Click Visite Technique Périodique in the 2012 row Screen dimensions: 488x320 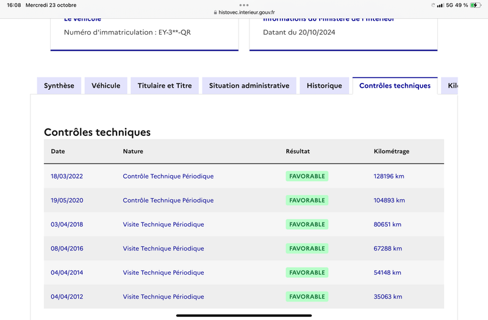click(163, 297)
